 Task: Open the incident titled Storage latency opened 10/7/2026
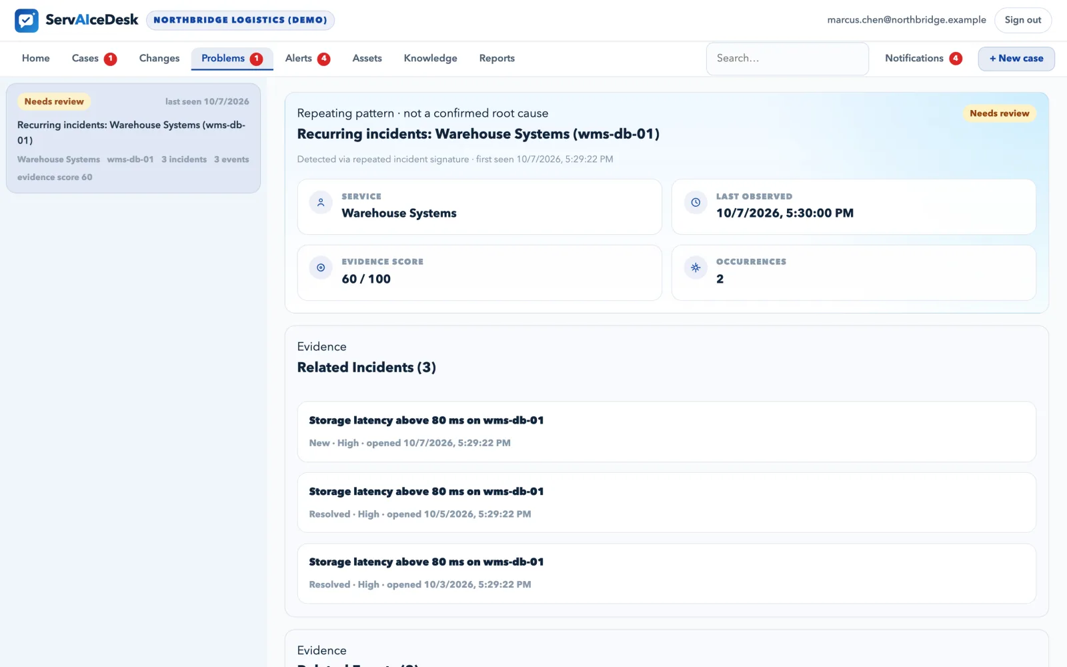[666, 432]
